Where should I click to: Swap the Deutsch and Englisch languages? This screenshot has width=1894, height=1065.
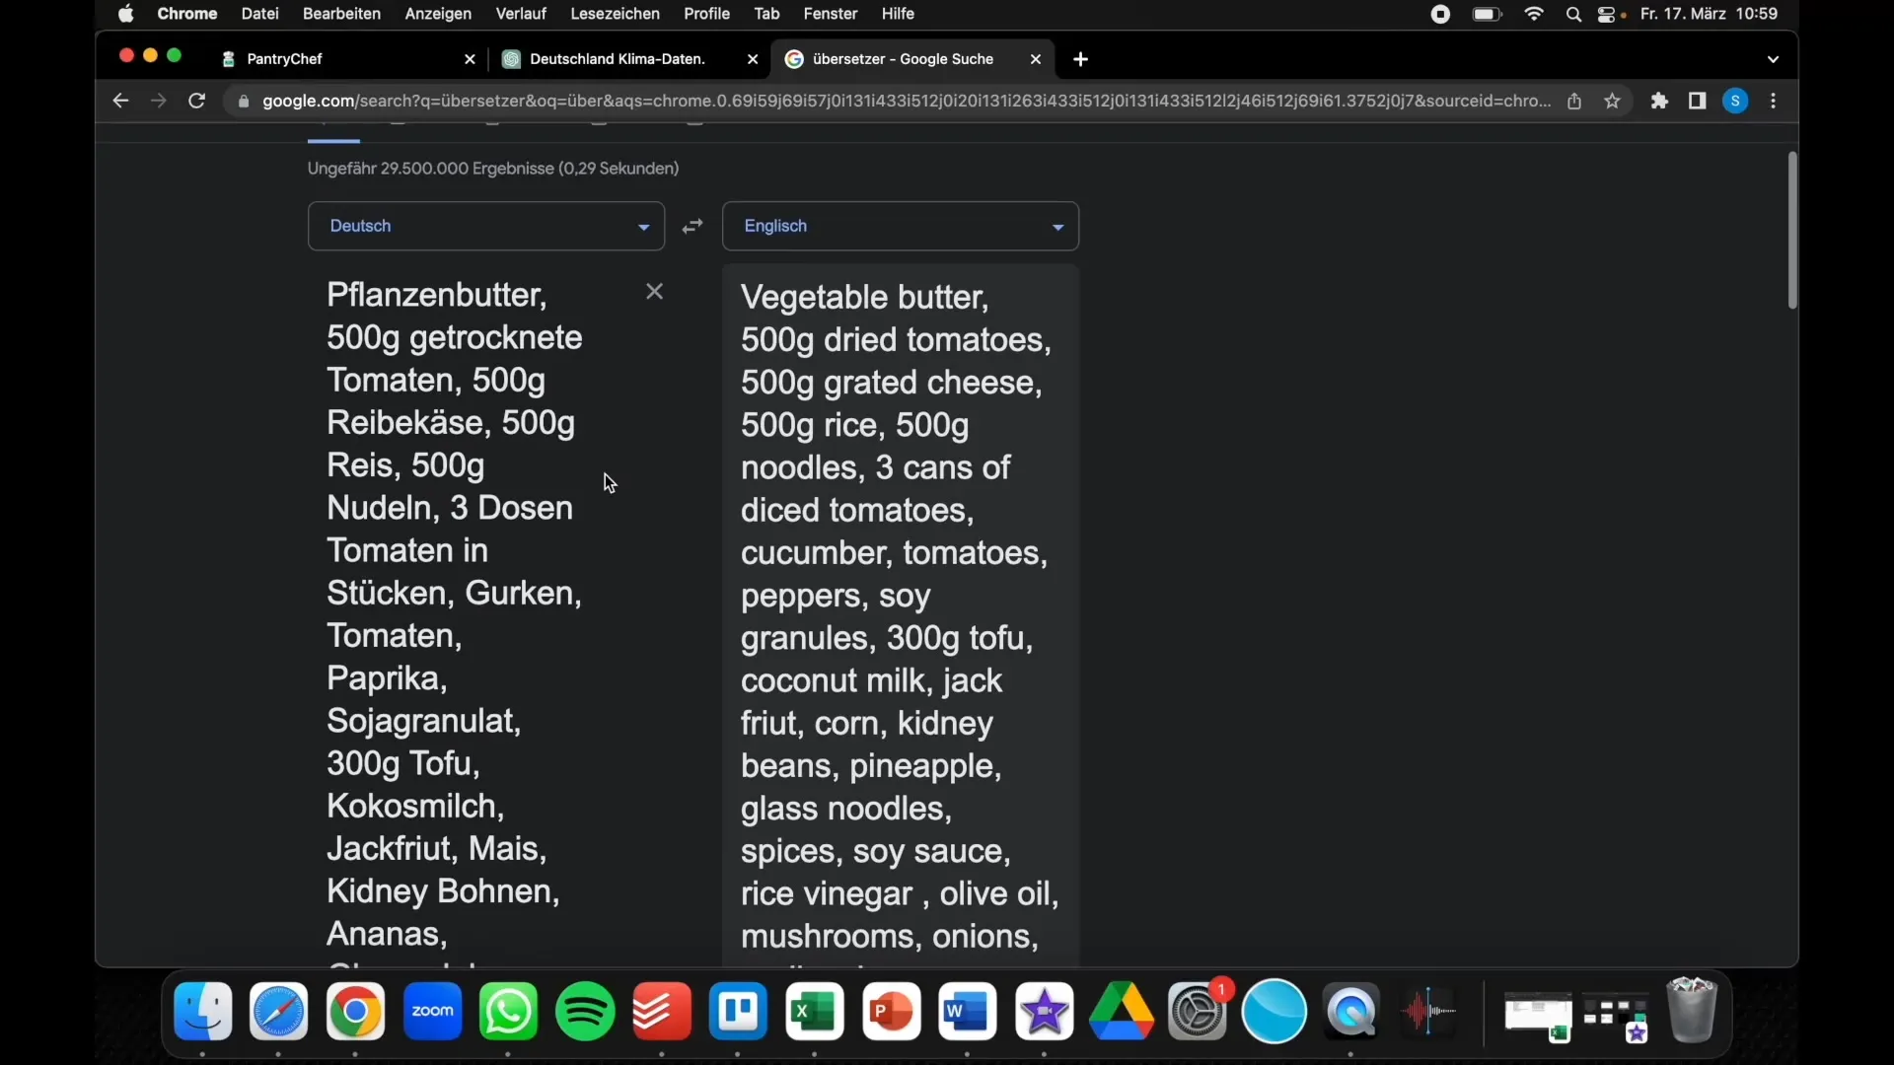693,226
